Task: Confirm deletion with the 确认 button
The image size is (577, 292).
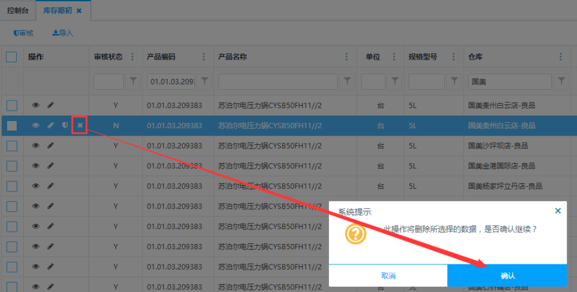Action: tap(507, 275)
